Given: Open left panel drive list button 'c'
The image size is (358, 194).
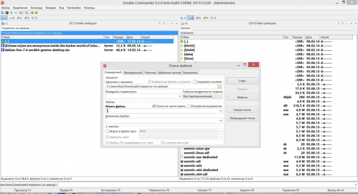Looking at the screenshot, I should tap(4, 24).
